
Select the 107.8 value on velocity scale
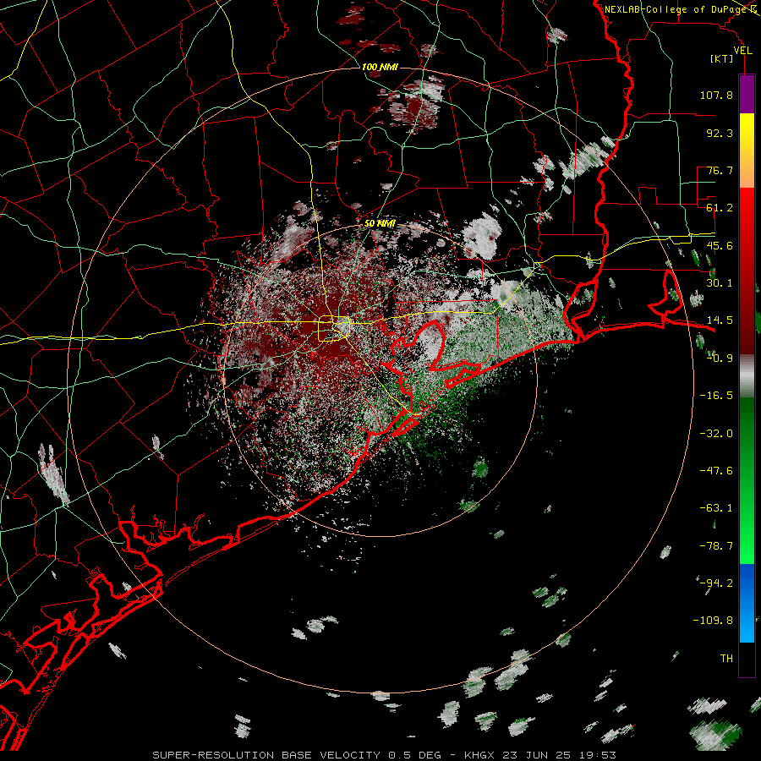point(716,95)
